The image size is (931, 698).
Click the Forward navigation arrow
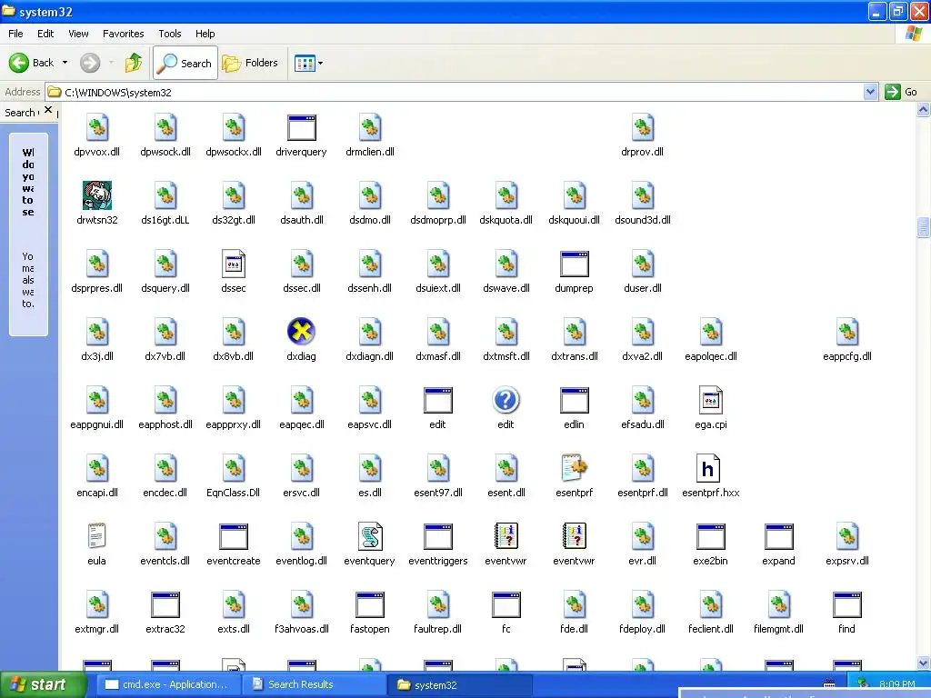(x=90, y=63)
